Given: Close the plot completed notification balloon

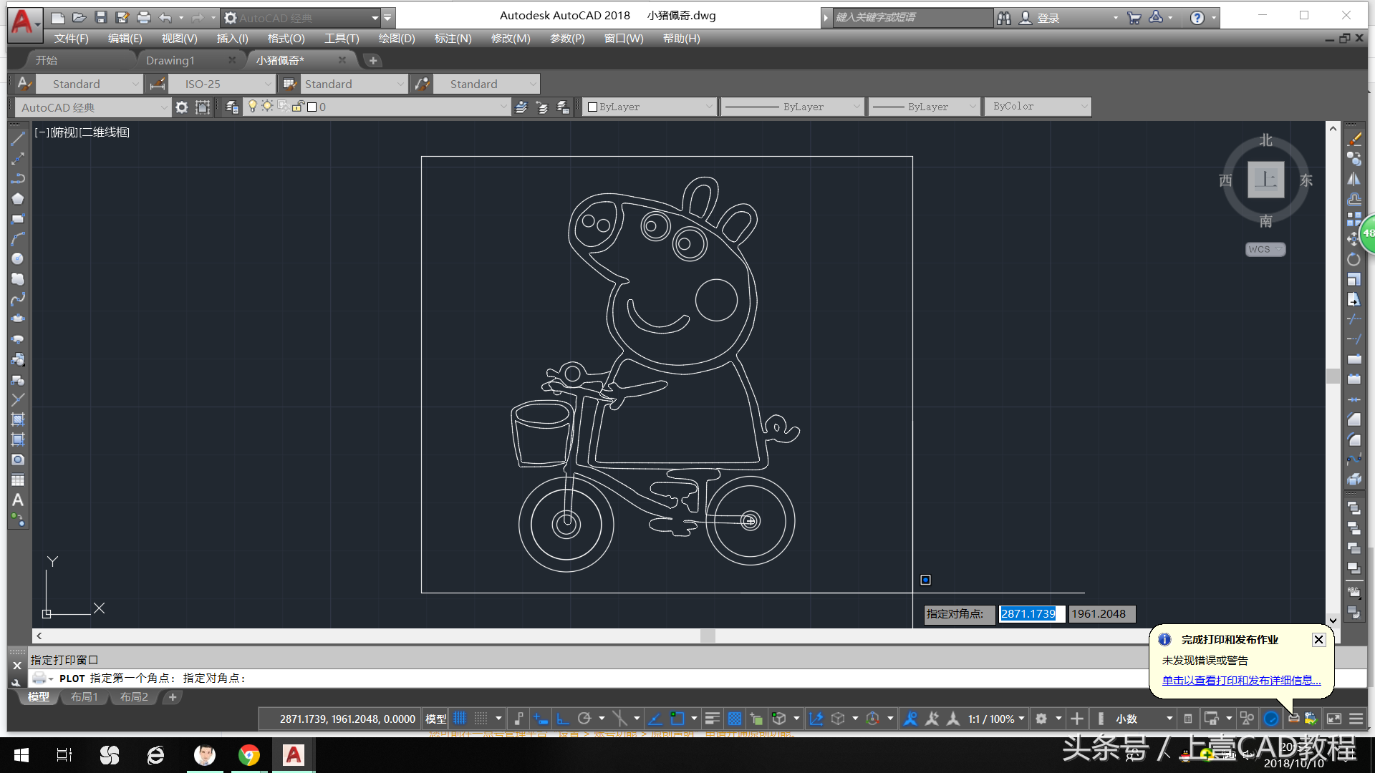Looking at the screenshot, I should 1318,640.
